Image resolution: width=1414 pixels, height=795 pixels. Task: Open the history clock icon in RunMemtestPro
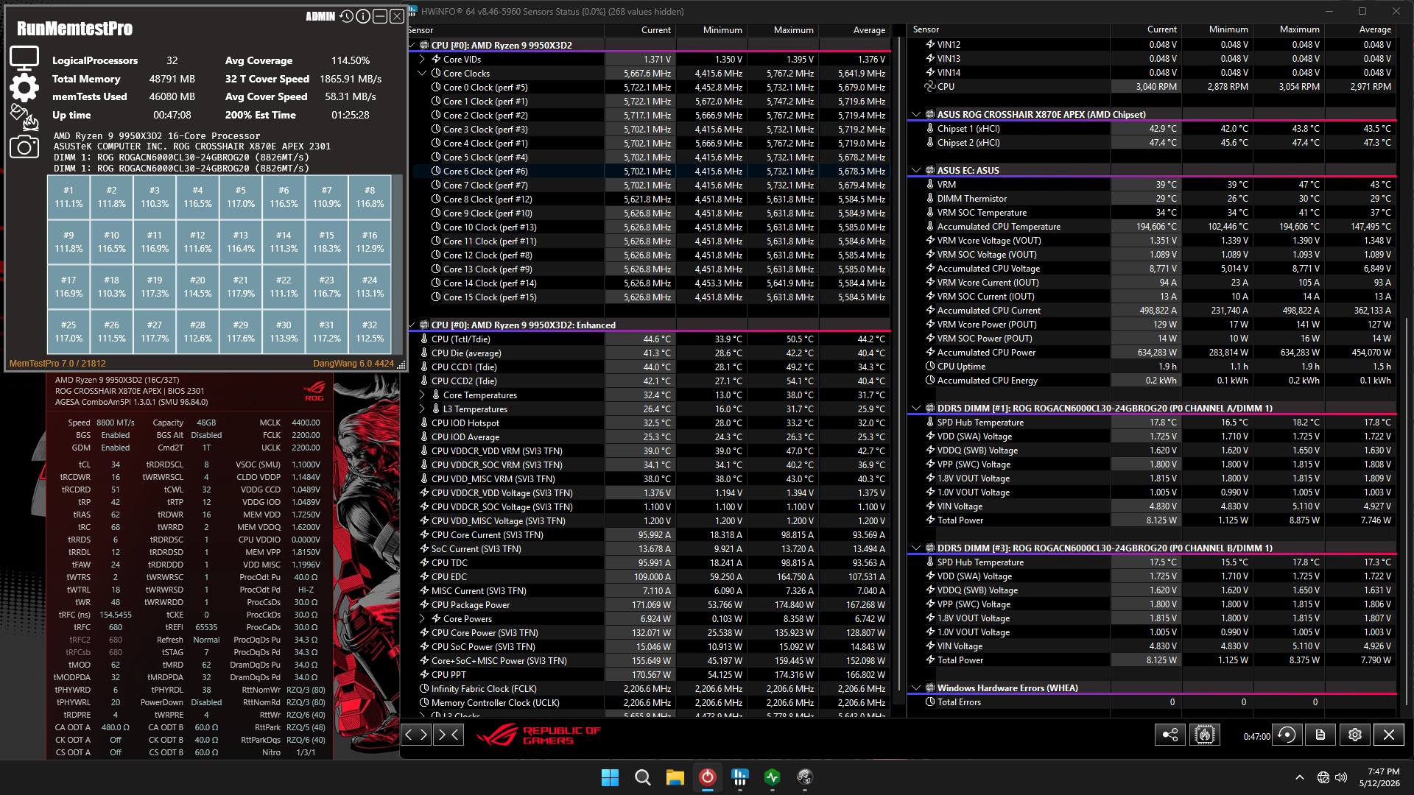click(x=346, y=16)
